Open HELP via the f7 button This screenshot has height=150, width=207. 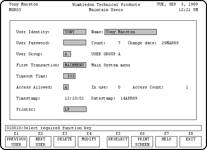[166, 142]
